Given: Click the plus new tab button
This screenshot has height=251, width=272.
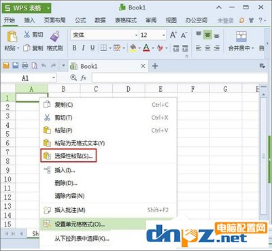Looking at the screenshot, I should pos(155,66).
